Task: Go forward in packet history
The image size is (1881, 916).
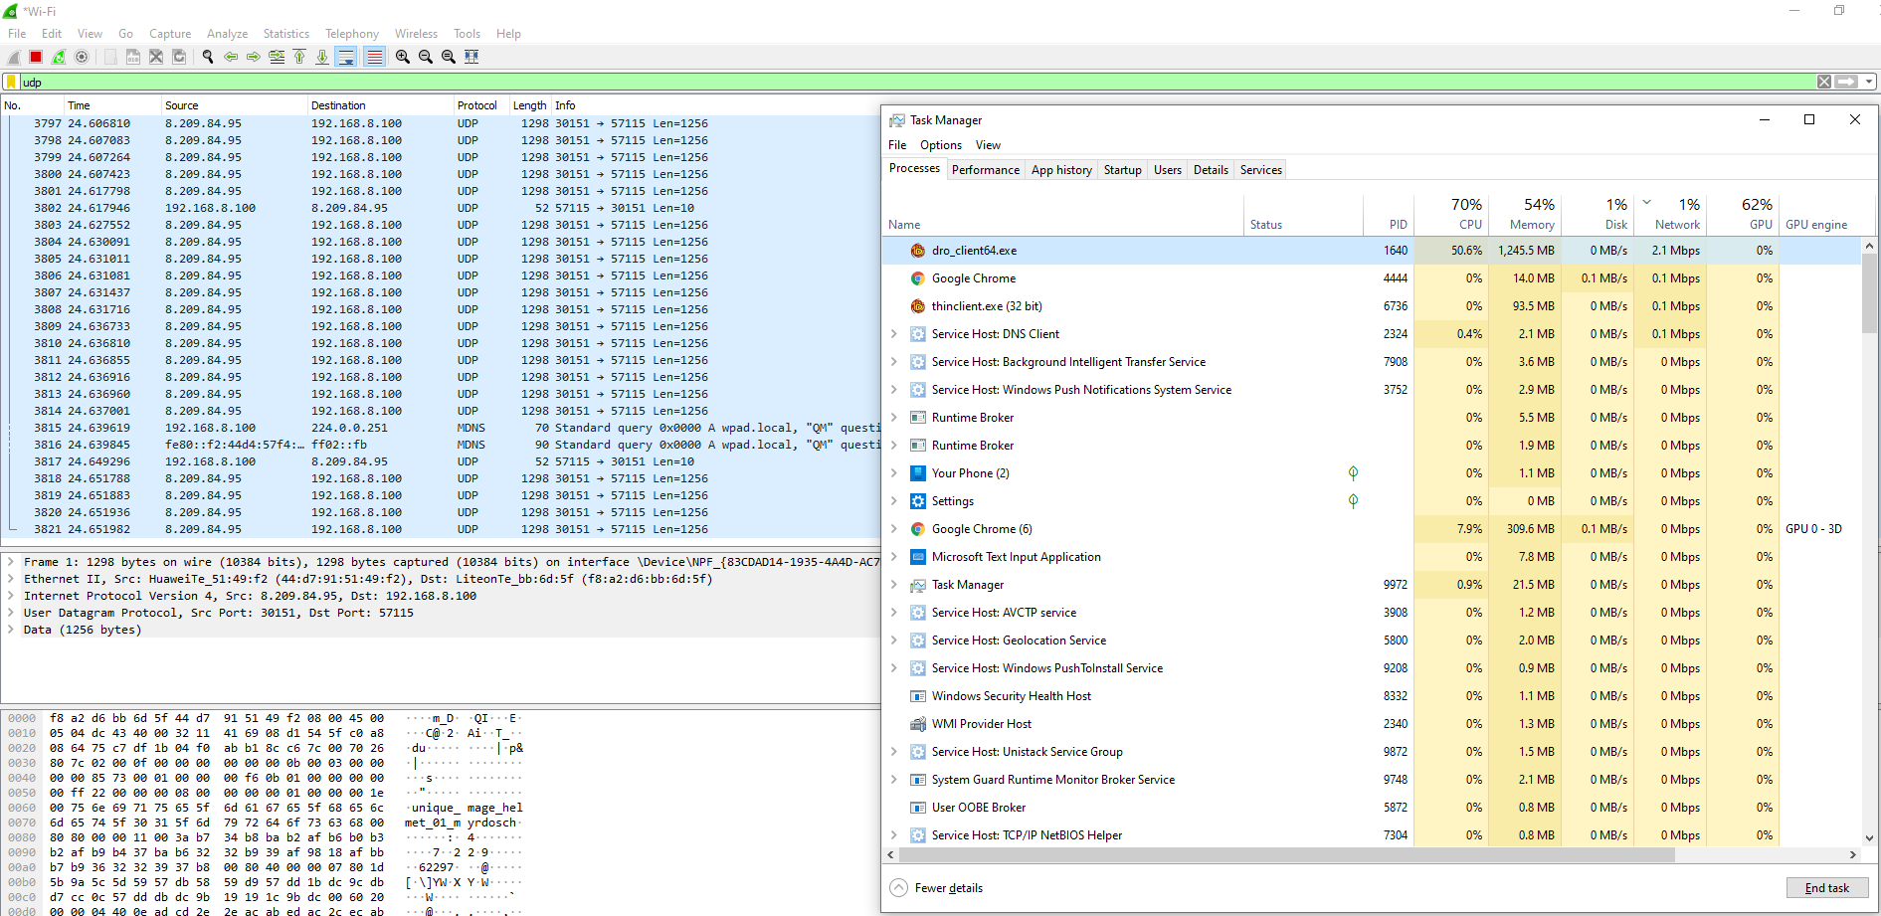Action: click(x=254, y=57)
